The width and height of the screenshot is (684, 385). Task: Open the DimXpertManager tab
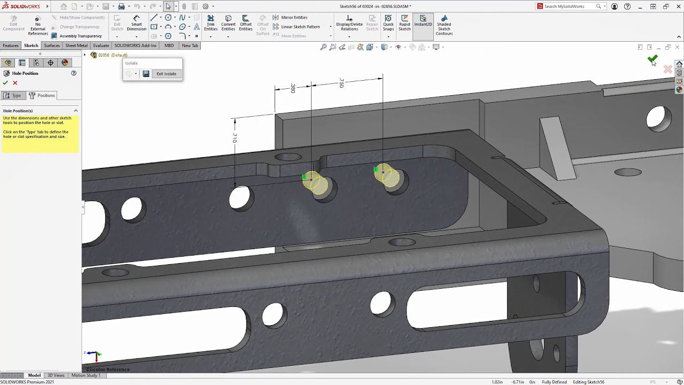coord(51,63)
